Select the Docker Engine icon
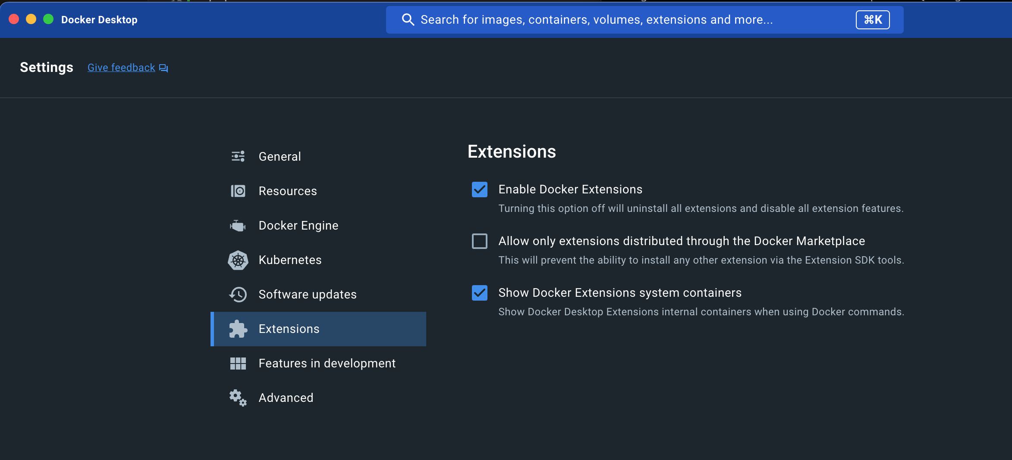1012x460 pixels. click(238, 225)
